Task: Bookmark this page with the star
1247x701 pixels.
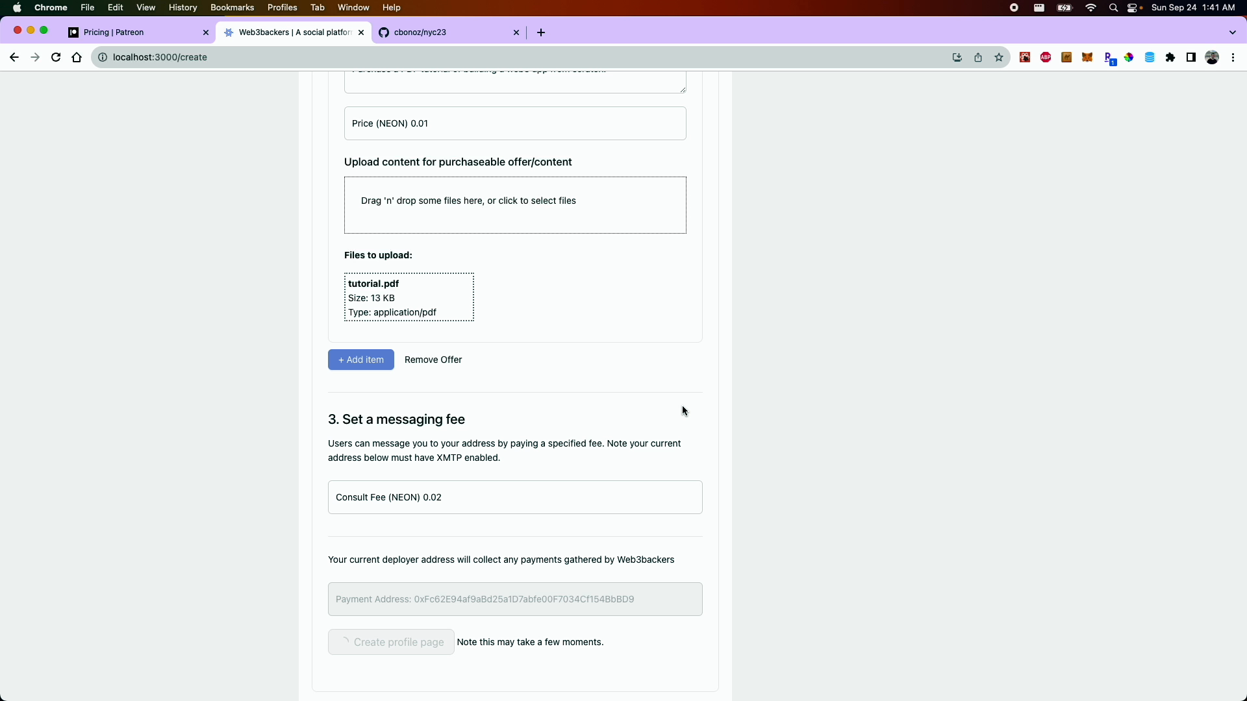Action: [999, 57]
